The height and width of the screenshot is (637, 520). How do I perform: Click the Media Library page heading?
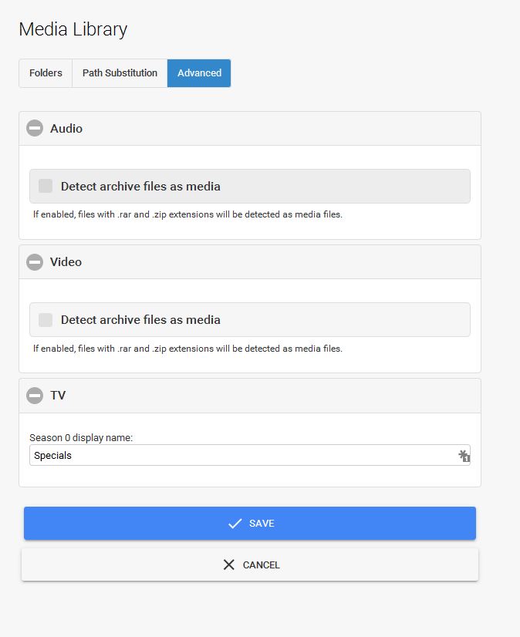pyautogui.click(x=73, y=29)
